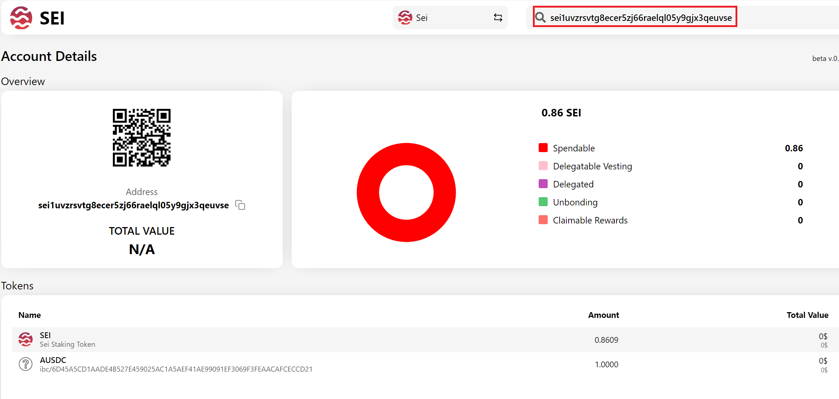Image resolution: width=839 pixels, height=399 pixels.
Task: Click the TOTAL VALUE N/A figure
Action: point(142,249)
